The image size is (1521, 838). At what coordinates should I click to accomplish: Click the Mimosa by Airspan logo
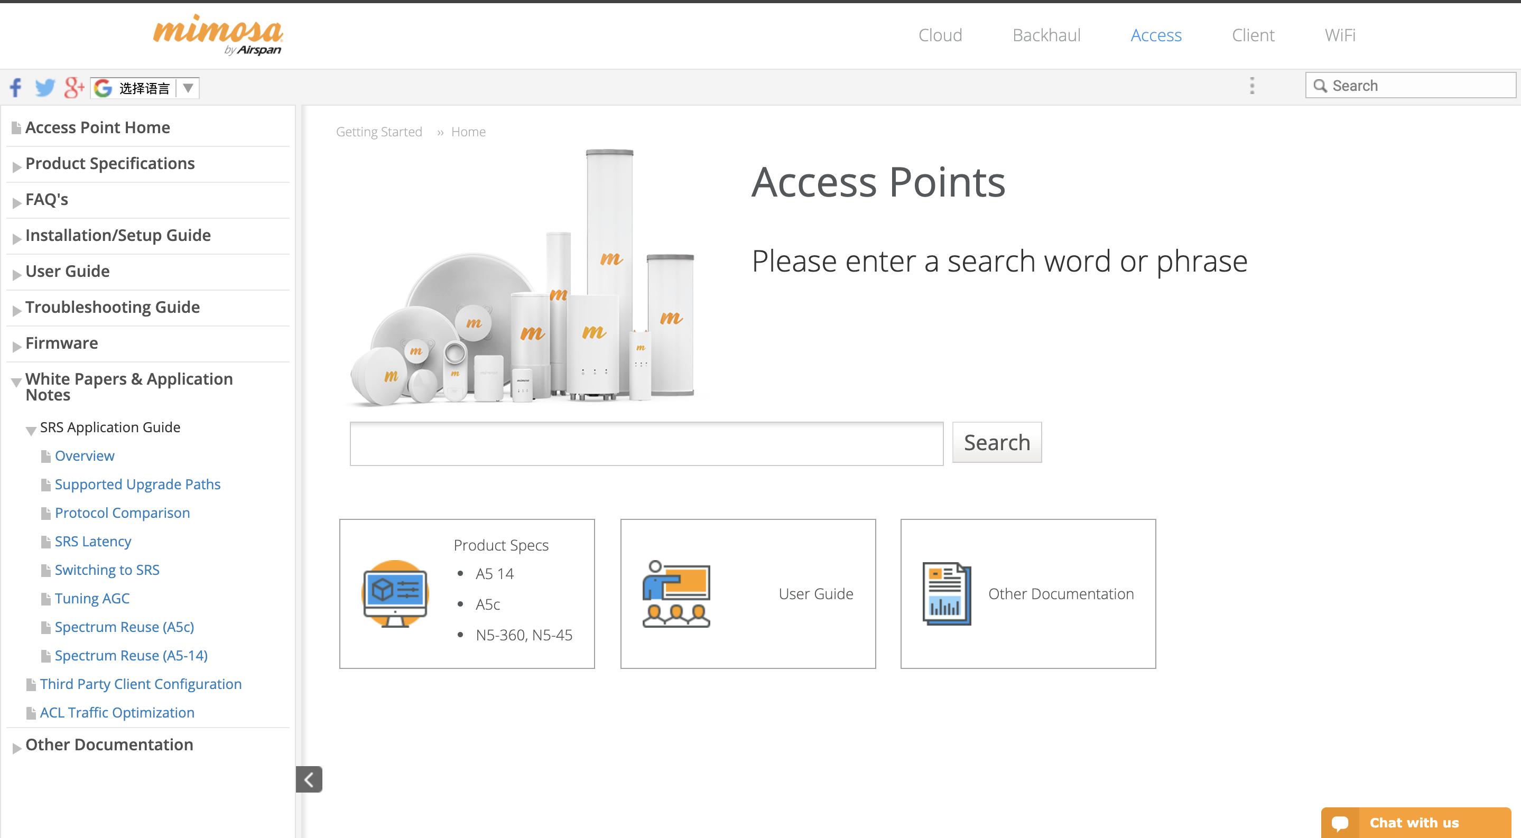point(218,35)
